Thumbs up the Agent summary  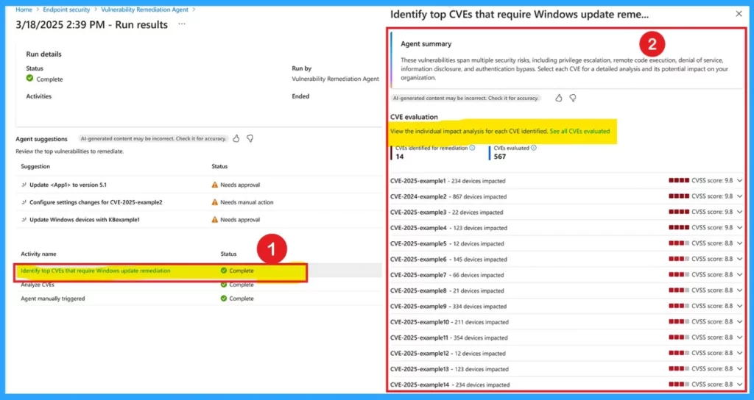(x=558, y=98)
